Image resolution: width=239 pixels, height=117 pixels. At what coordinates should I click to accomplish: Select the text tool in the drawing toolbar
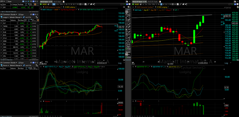pos(129,17)
